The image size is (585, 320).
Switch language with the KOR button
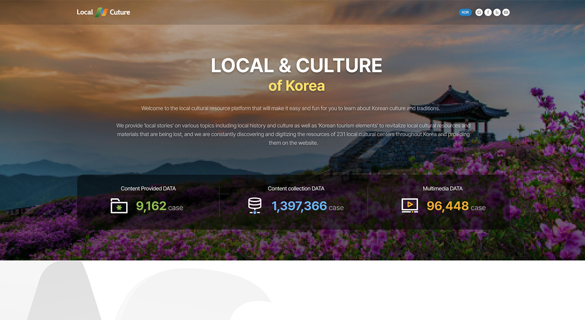pyautogui.click(x=465, y=12)
